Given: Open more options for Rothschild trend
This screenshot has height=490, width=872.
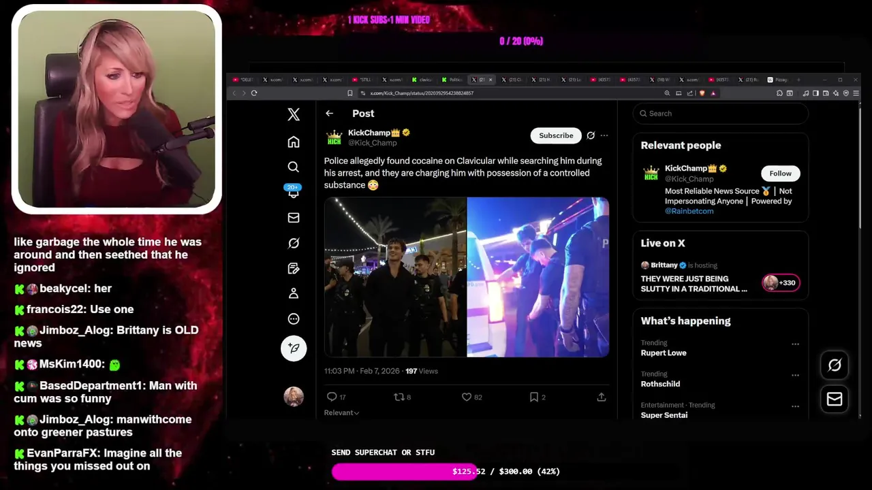Looking at the screenshot, I should 795,375.
